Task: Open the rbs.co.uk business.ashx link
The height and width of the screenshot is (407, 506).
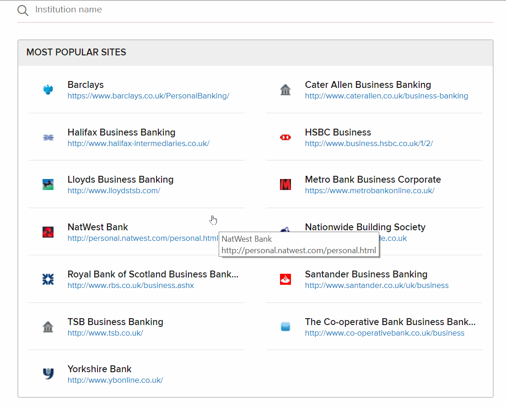Action: tap(131, 286)
